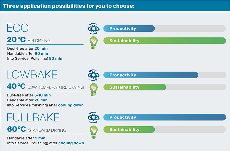The image size is (230, 151).
Task: Select the ECO Productivity bar
Action: (x=165, y=29)
